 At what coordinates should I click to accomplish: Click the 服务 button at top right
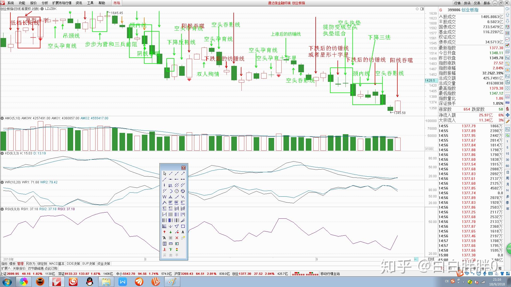point(487,3)
